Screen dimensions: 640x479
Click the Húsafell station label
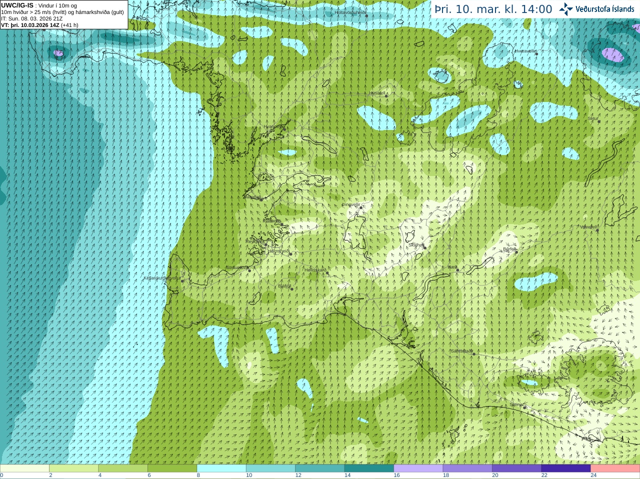[377, 93]
